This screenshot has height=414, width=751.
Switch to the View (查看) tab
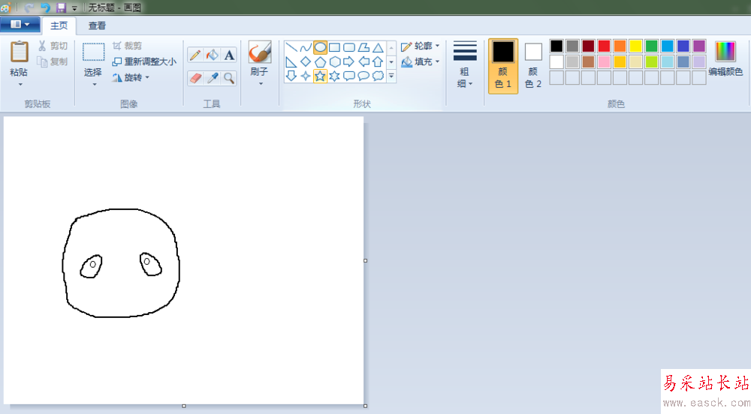(97, 25)
